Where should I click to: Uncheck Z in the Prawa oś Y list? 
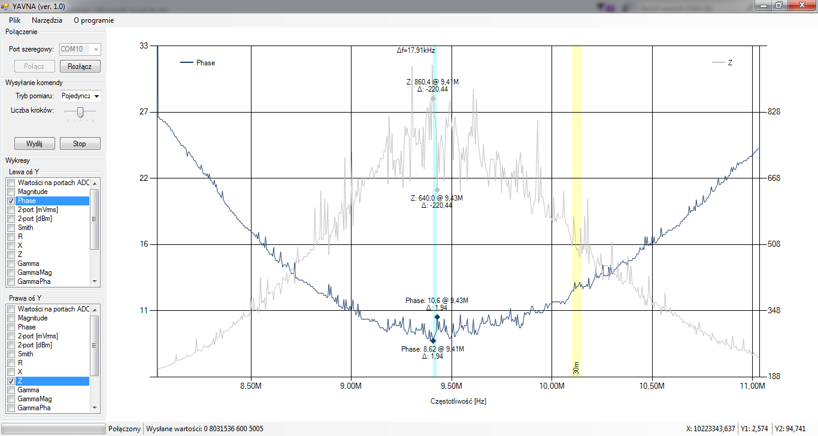[11, 381]
